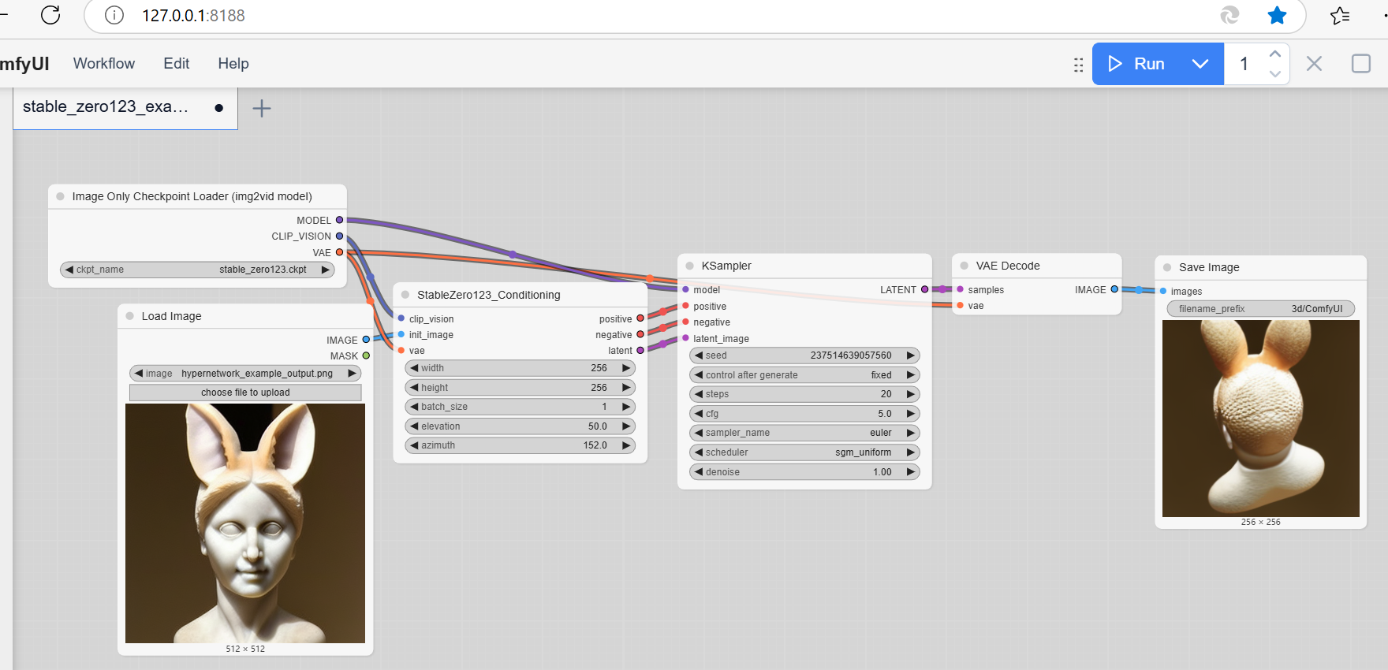Collapse StableZero123_Conditioning node via its dot
The height and width of the screenshot is (670, 1388).
(405, 295)
